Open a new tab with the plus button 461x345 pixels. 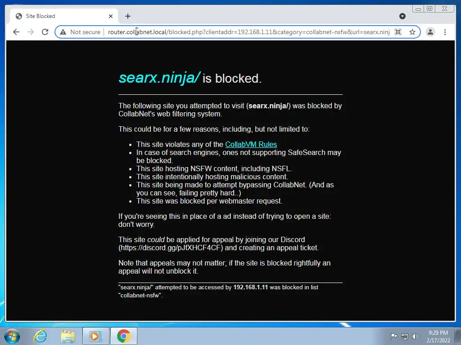[x=127, y=16]
